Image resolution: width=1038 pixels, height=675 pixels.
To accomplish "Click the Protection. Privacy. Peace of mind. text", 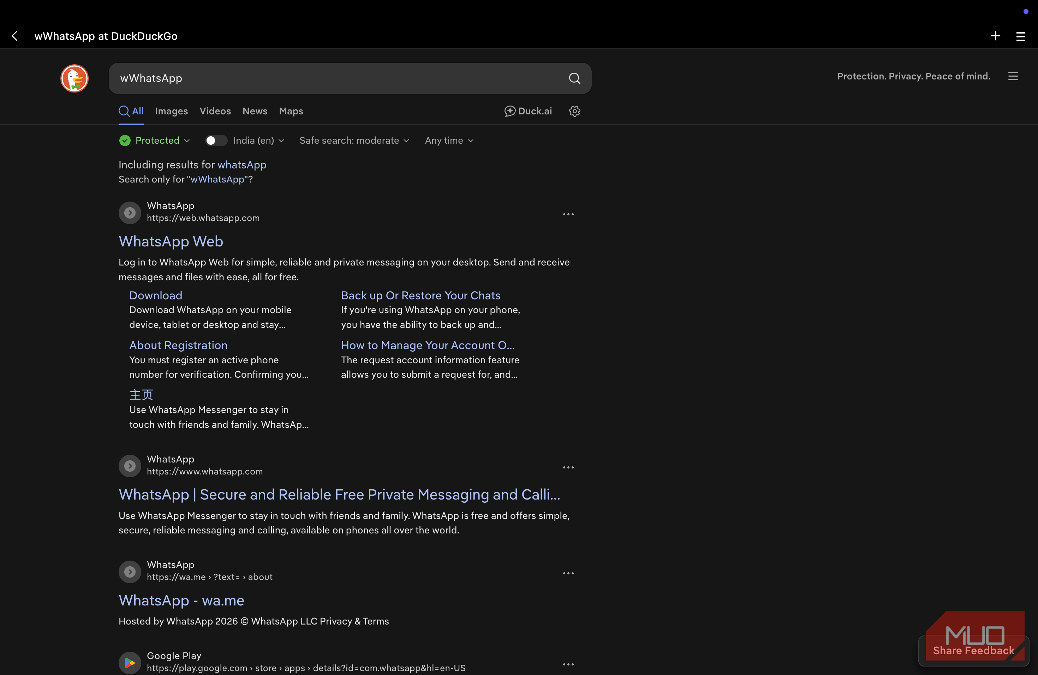I will coord(914,76).
